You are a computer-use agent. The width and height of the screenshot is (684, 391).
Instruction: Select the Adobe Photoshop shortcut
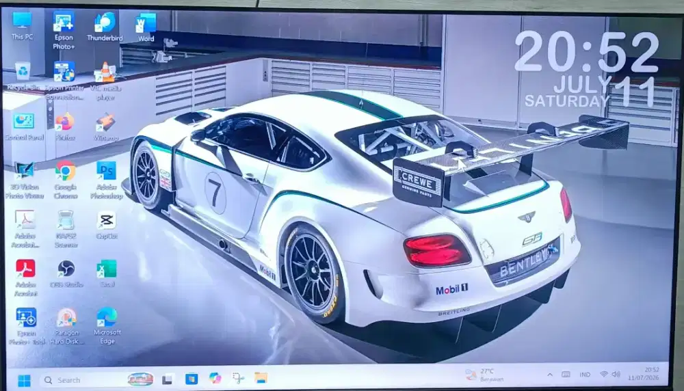[107, 180]
